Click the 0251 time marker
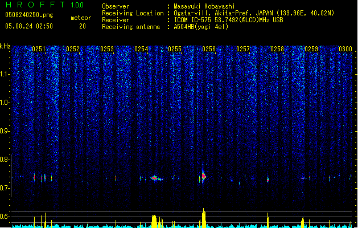358x228 pixels. [x=39, y=49]
